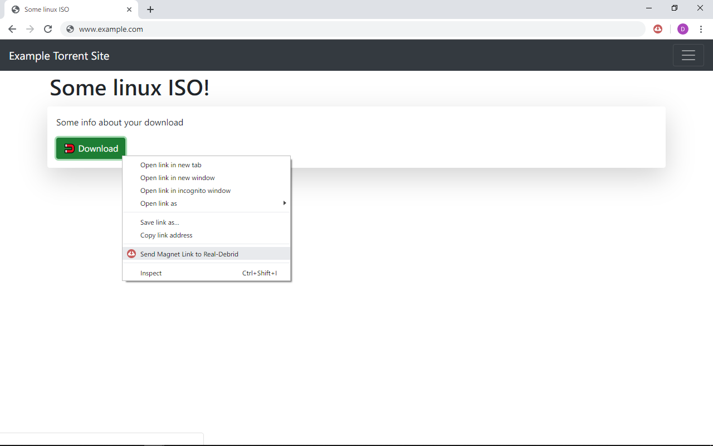Choose Open link in incognito window
The width and height of the screenshot is (713, 446).
click(185, 190)
